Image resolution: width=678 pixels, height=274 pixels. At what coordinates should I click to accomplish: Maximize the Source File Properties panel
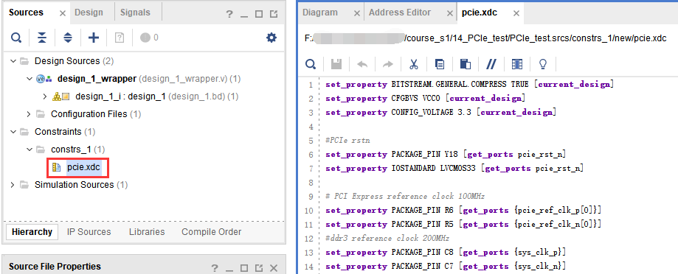point(244,268)
